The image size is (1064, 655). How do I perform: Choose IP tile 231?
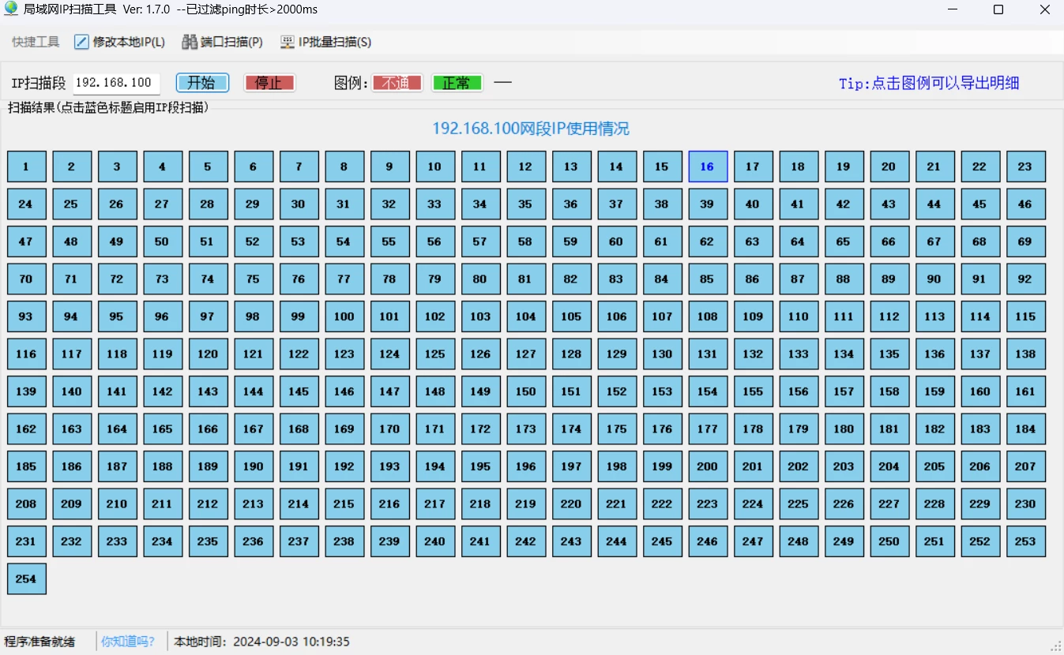[x=26, y=541]
